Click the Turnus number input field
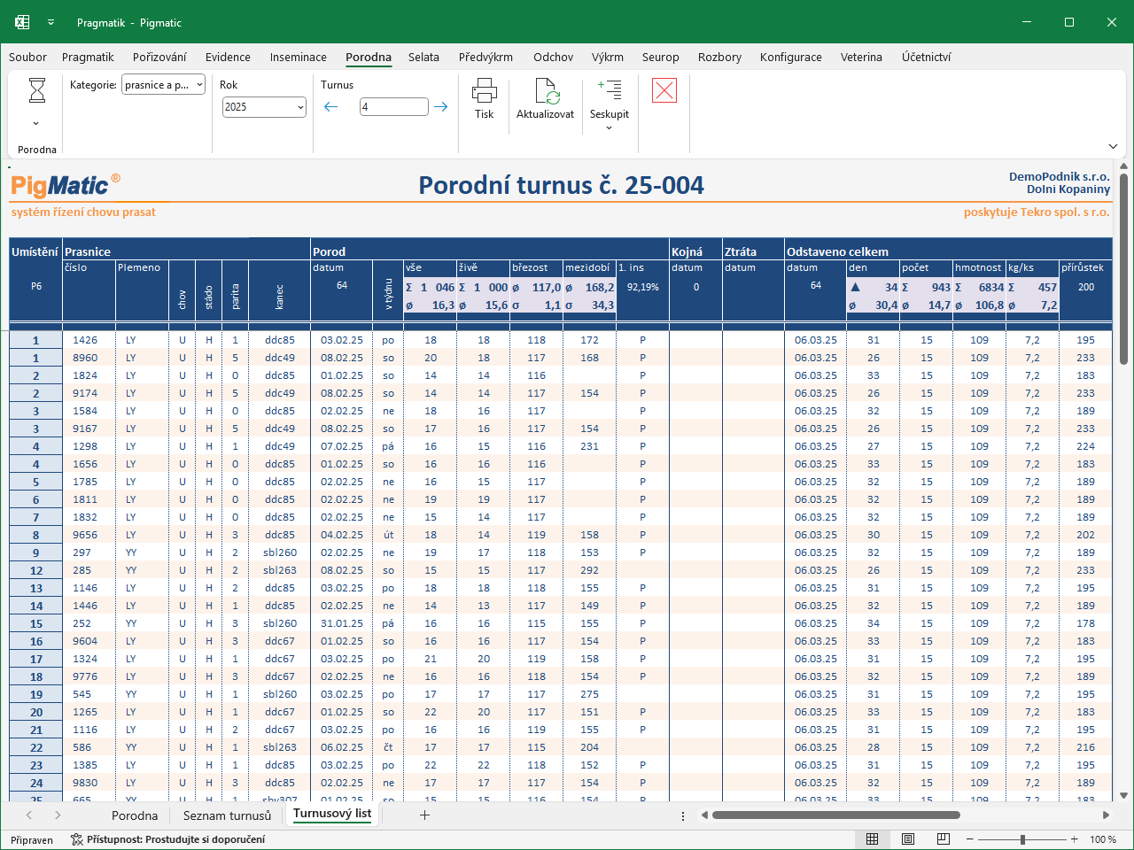This screenshot has width=1134, height=850. 393,107
